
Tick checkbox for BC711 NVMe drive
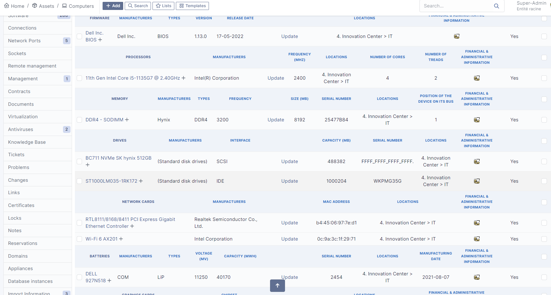coord(80,162)
